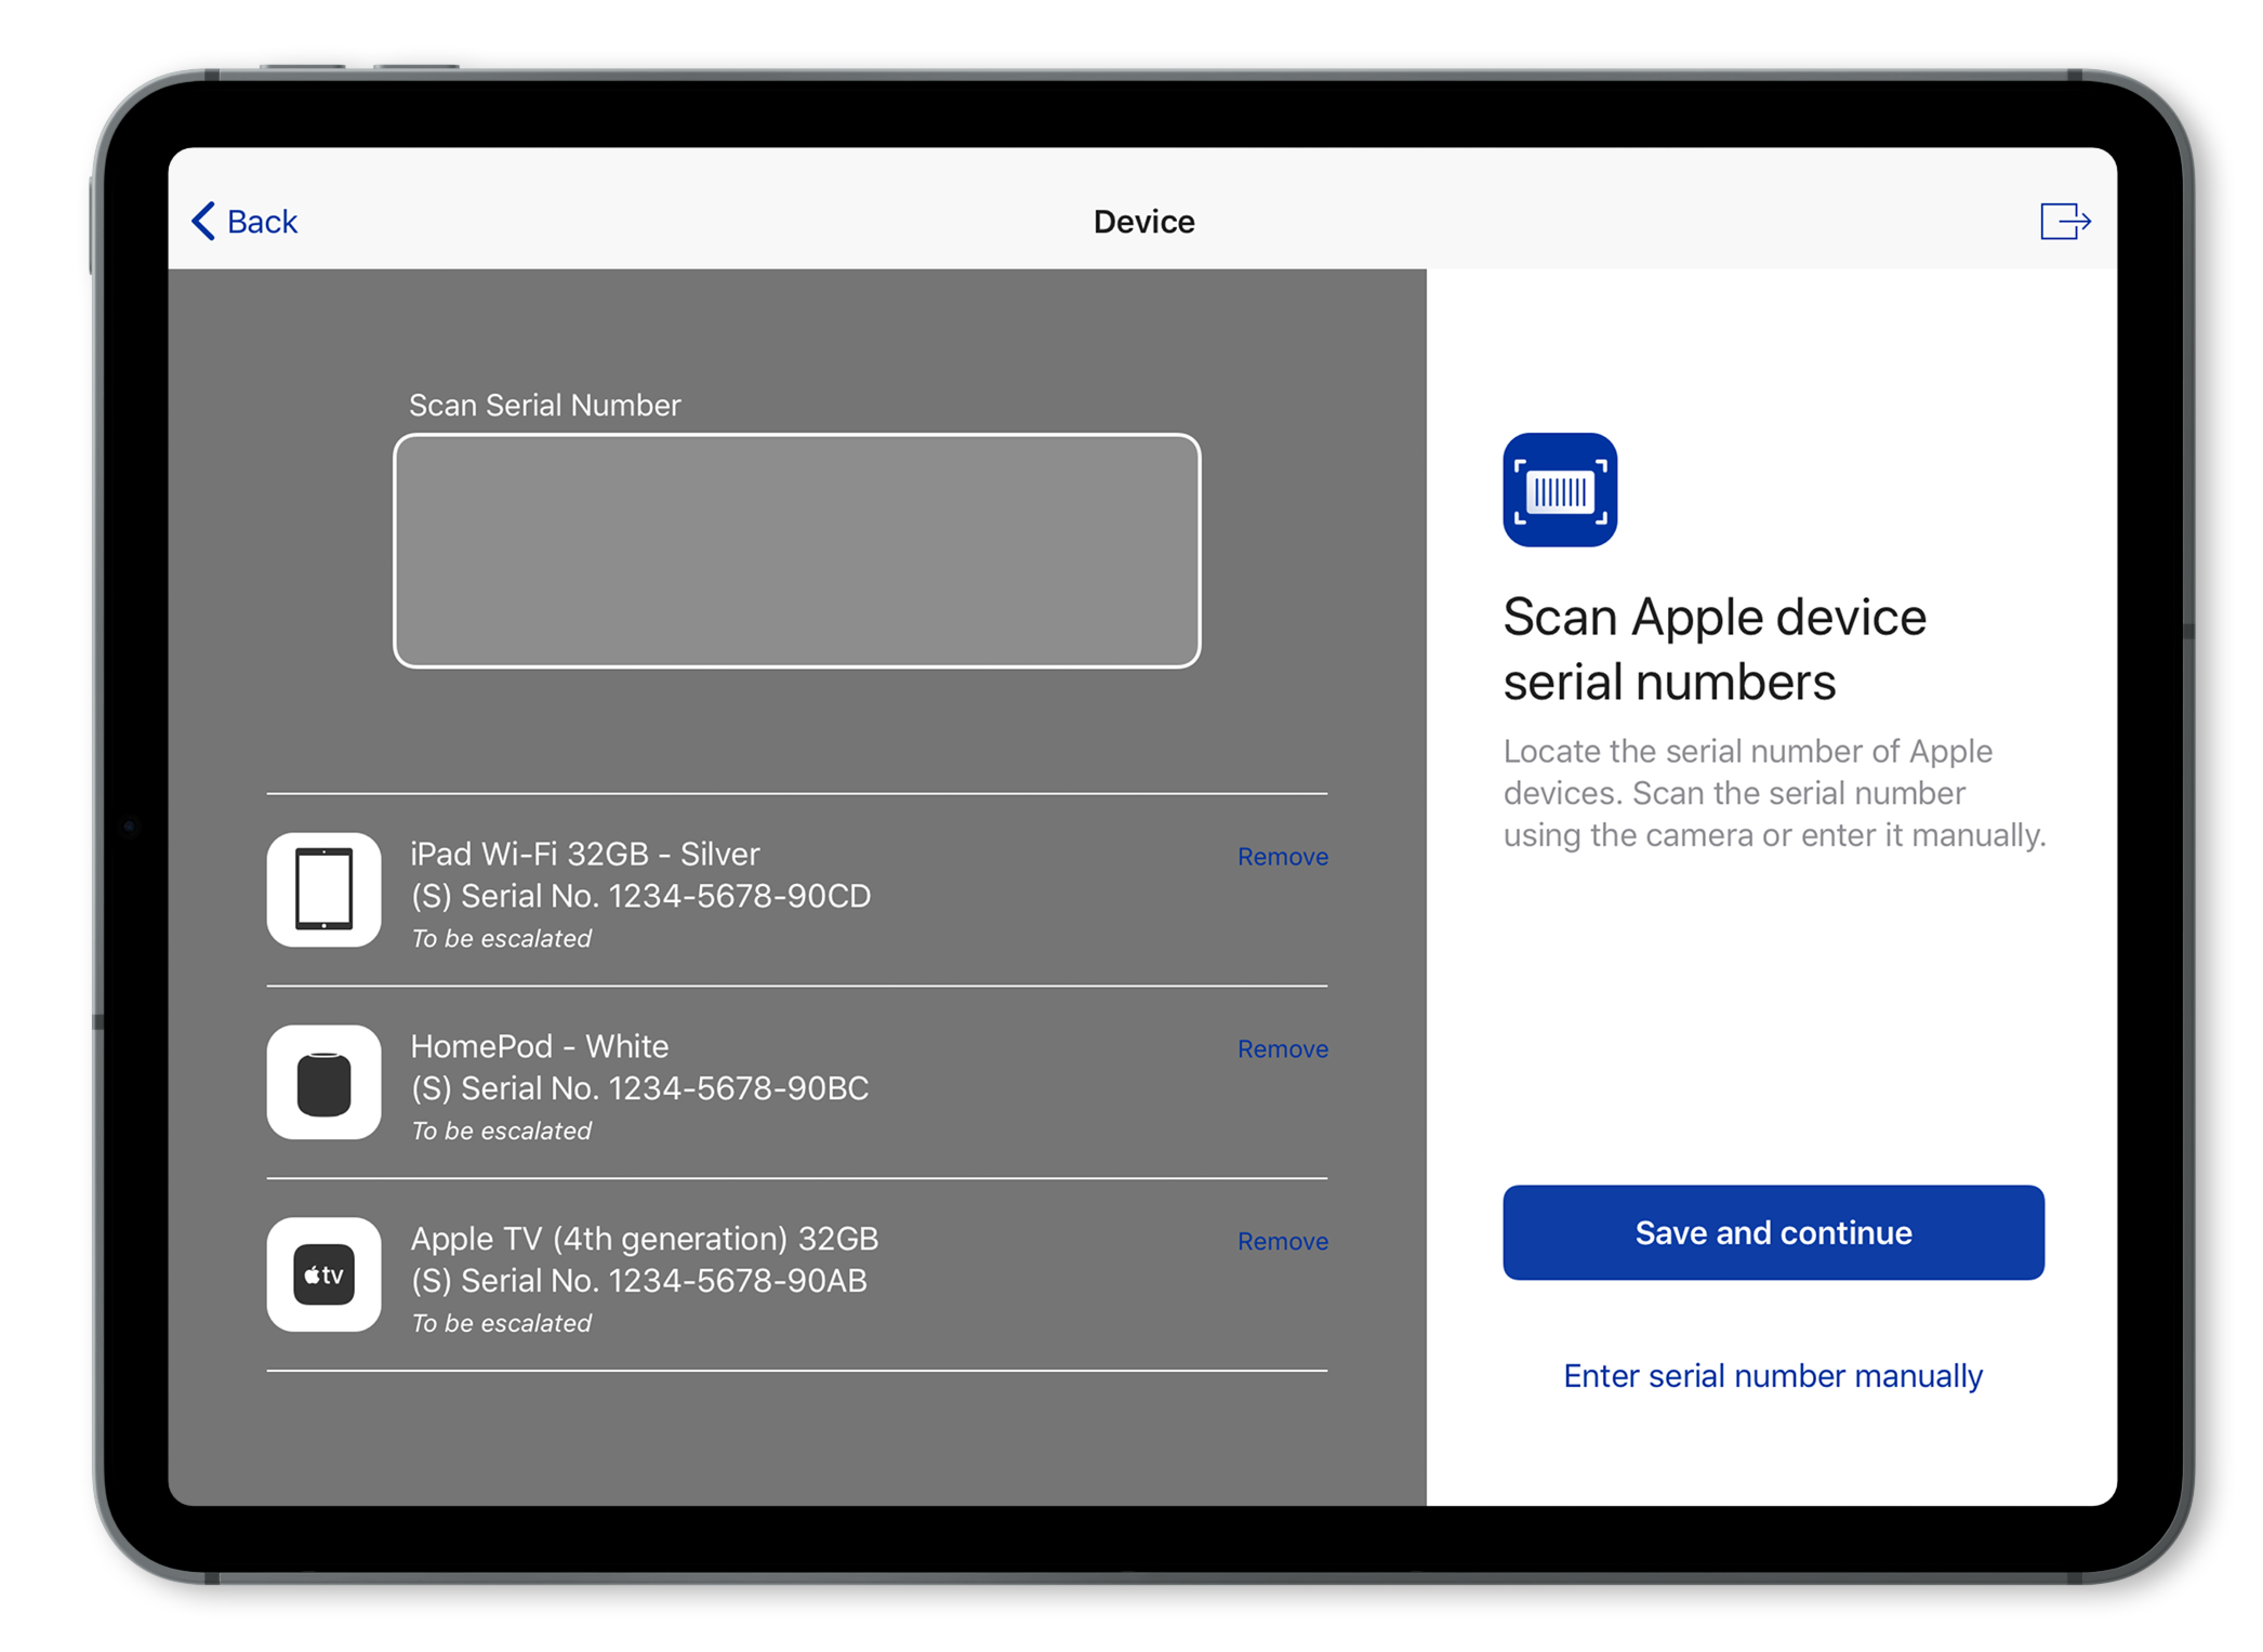Tap the Scan Serial Number camera area
This screenshot has width=2263, height=1652.
(797, 551)
